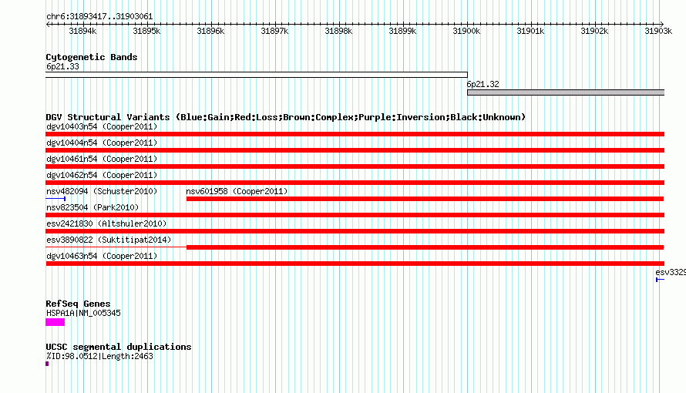
Task: Select the 6p21.33 band label
Action: tap(62, 67)
